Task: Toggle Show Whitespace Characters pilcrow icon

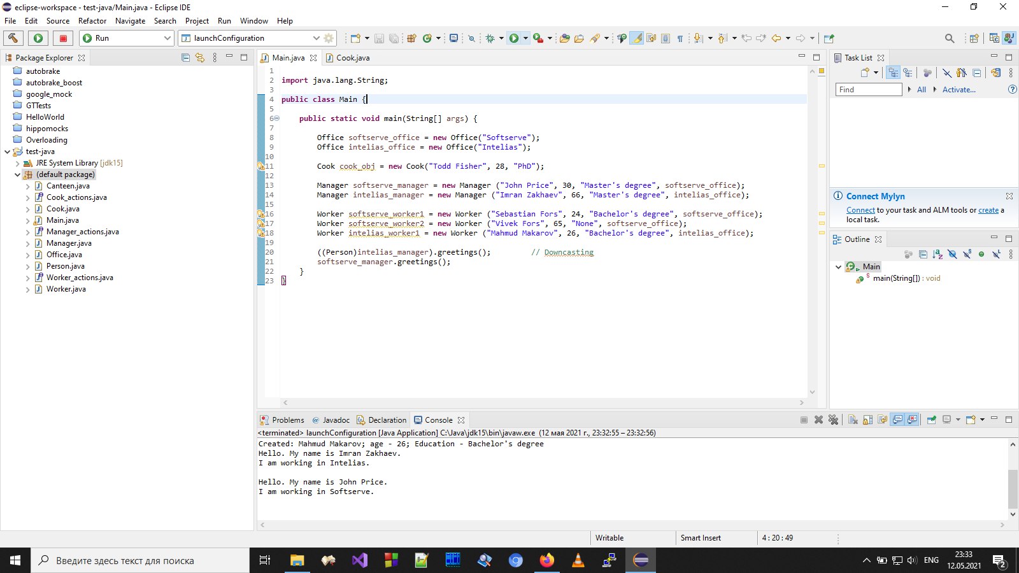Action: tap(680, 38)
